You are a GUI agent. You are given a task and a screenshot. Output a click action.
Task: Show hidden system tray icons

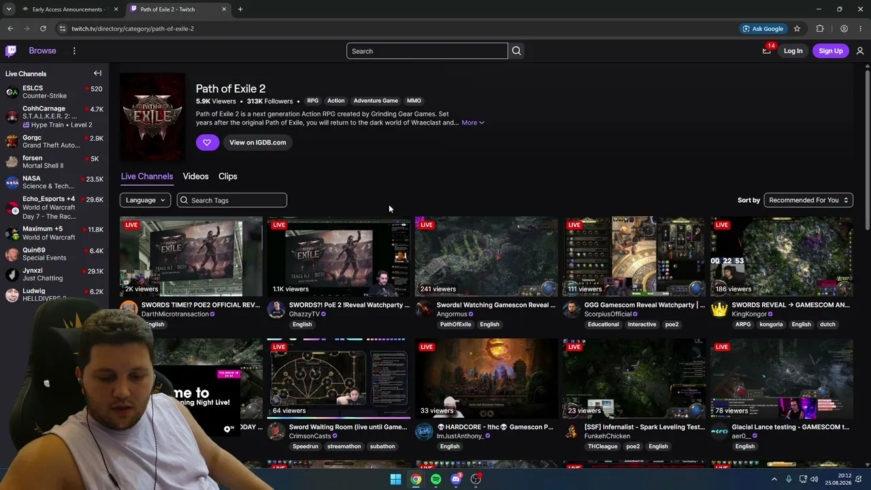774,479
